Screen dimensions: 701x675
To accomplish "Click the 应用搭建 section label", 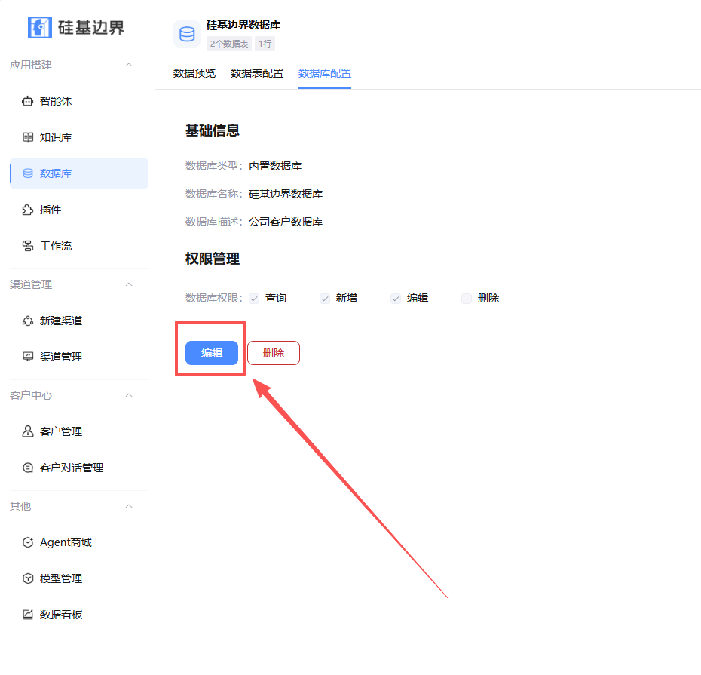I will pyautogui.click(x=31, y=66).
